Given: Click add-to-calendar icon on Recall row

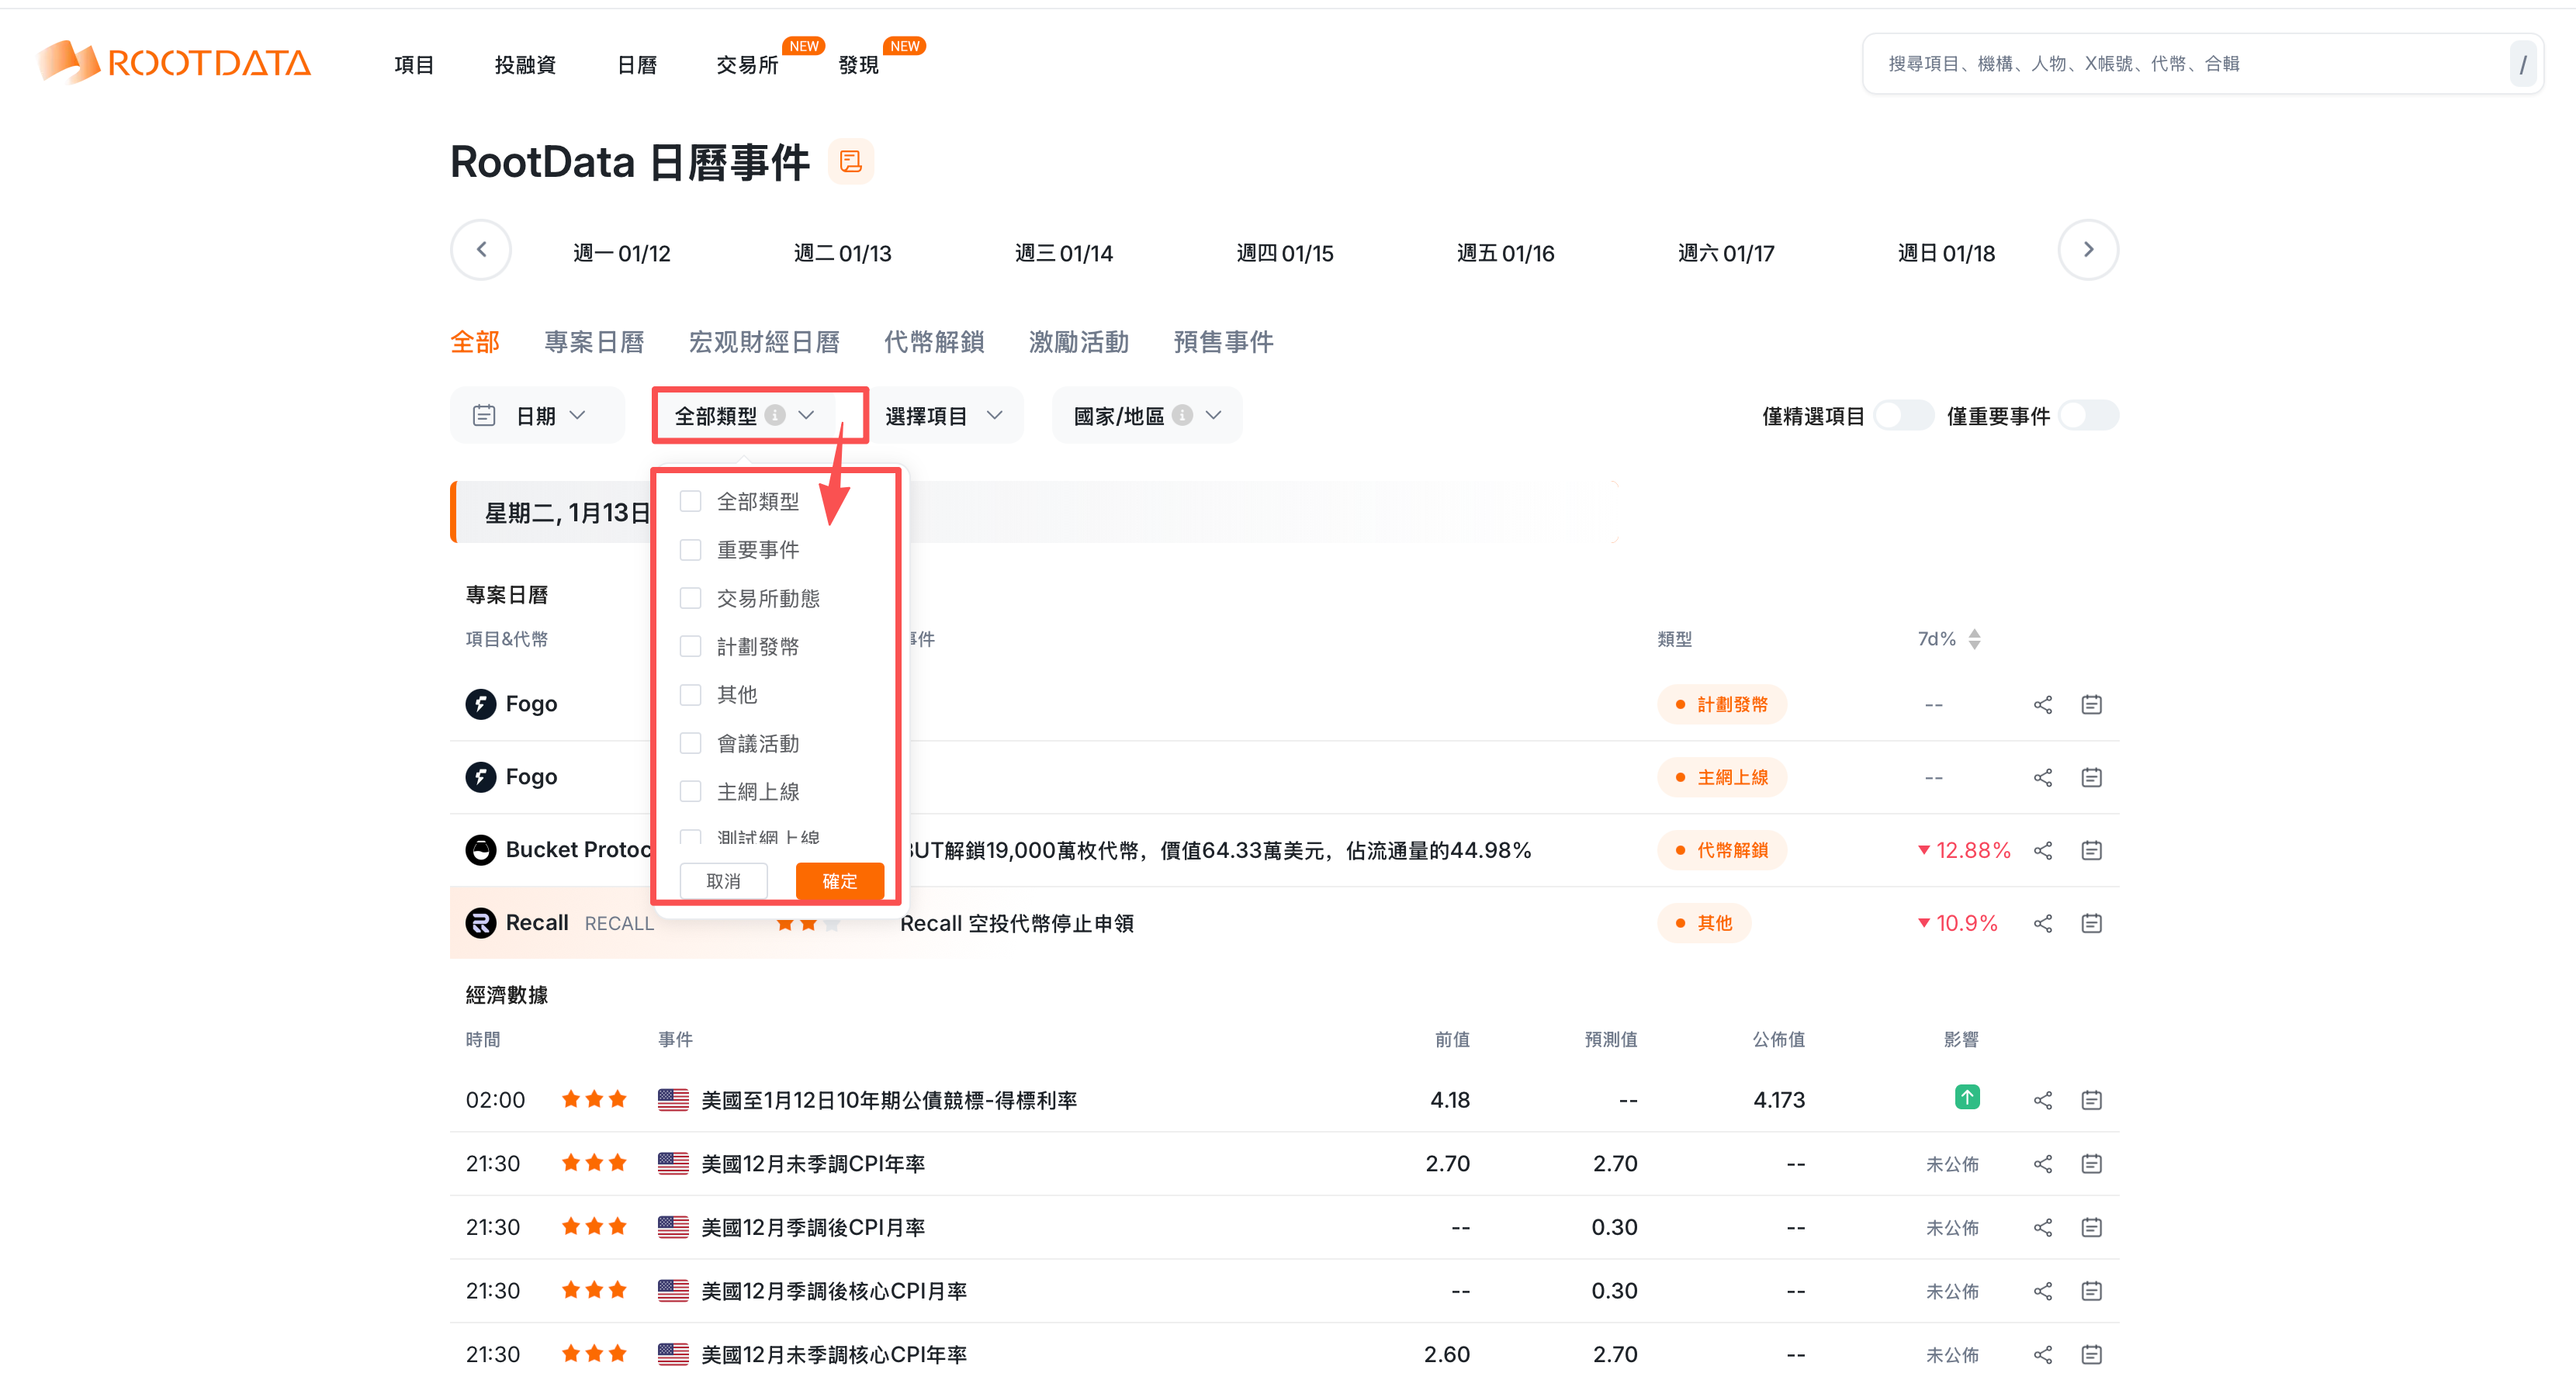Looking at the screenshot, I should pyautogui.click(x=2091, y=923).
